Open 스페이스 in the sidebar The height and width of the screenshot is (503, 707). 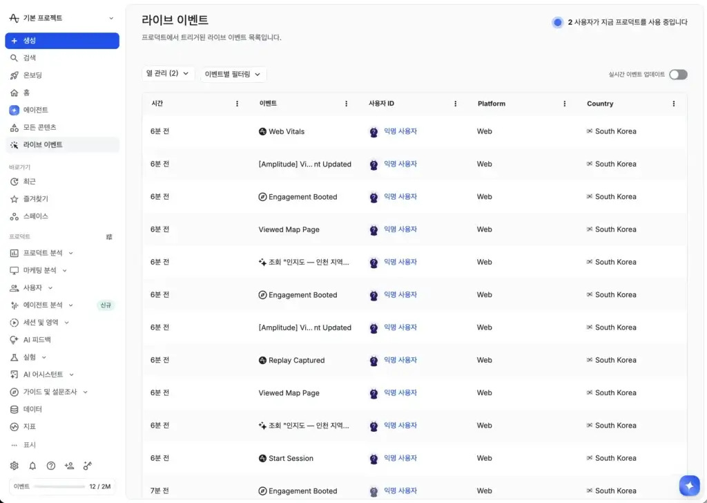(x=61, y=216)
